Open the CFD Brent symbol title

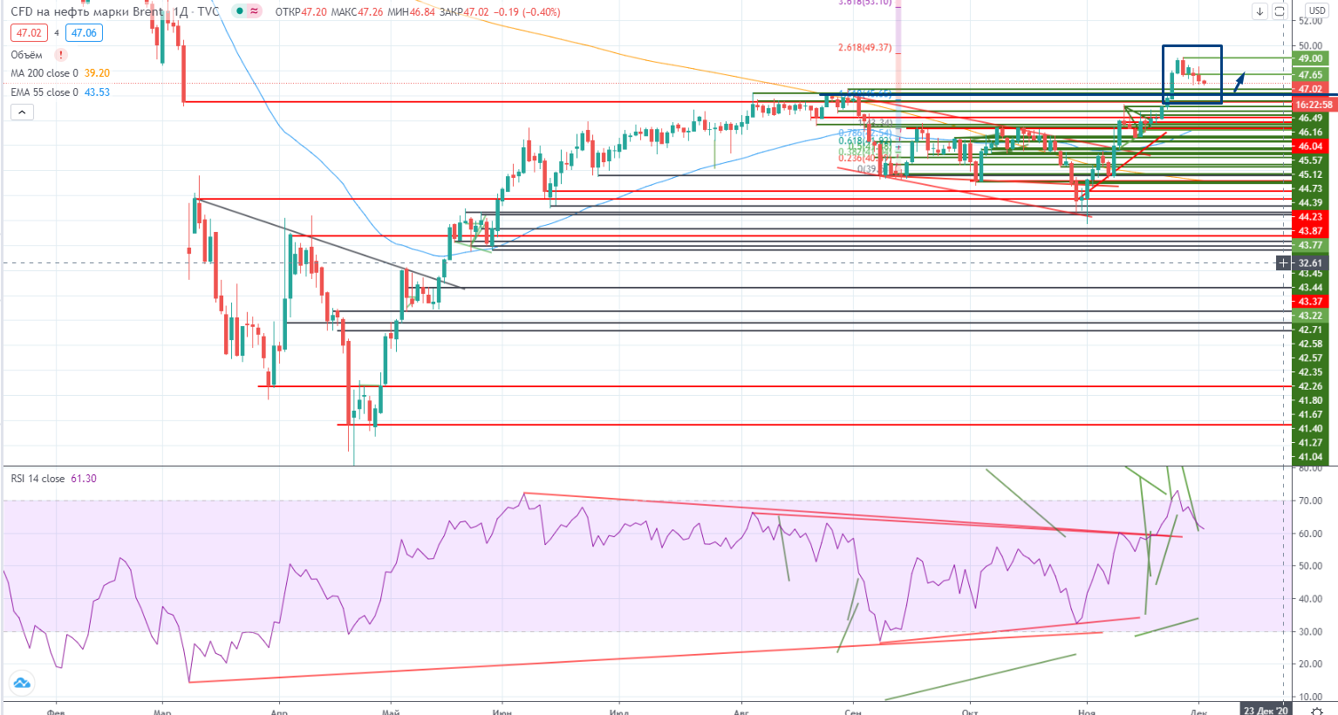coord(85,11)
